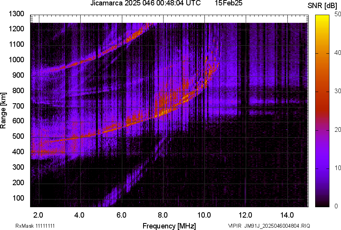Click the 8.0 frequency tick label
341x230 pixels.
[x=162, y=215]
